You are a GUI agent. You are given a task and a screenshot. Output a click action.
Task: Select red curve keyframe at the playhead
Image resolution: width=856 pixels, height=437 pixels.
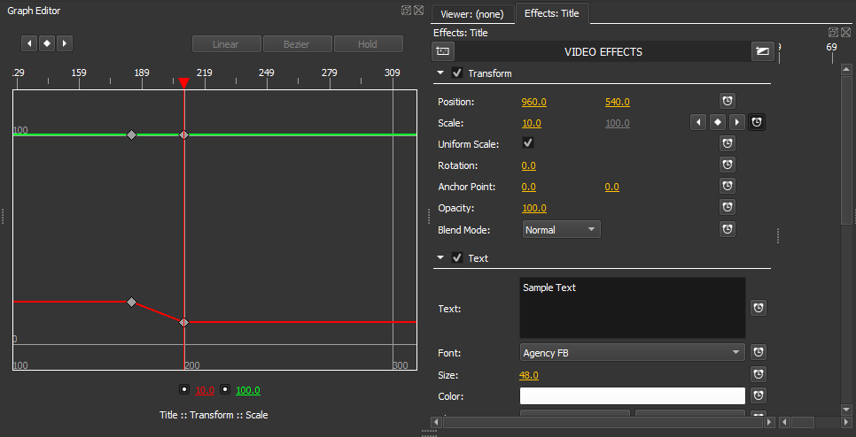click(184, 323)
